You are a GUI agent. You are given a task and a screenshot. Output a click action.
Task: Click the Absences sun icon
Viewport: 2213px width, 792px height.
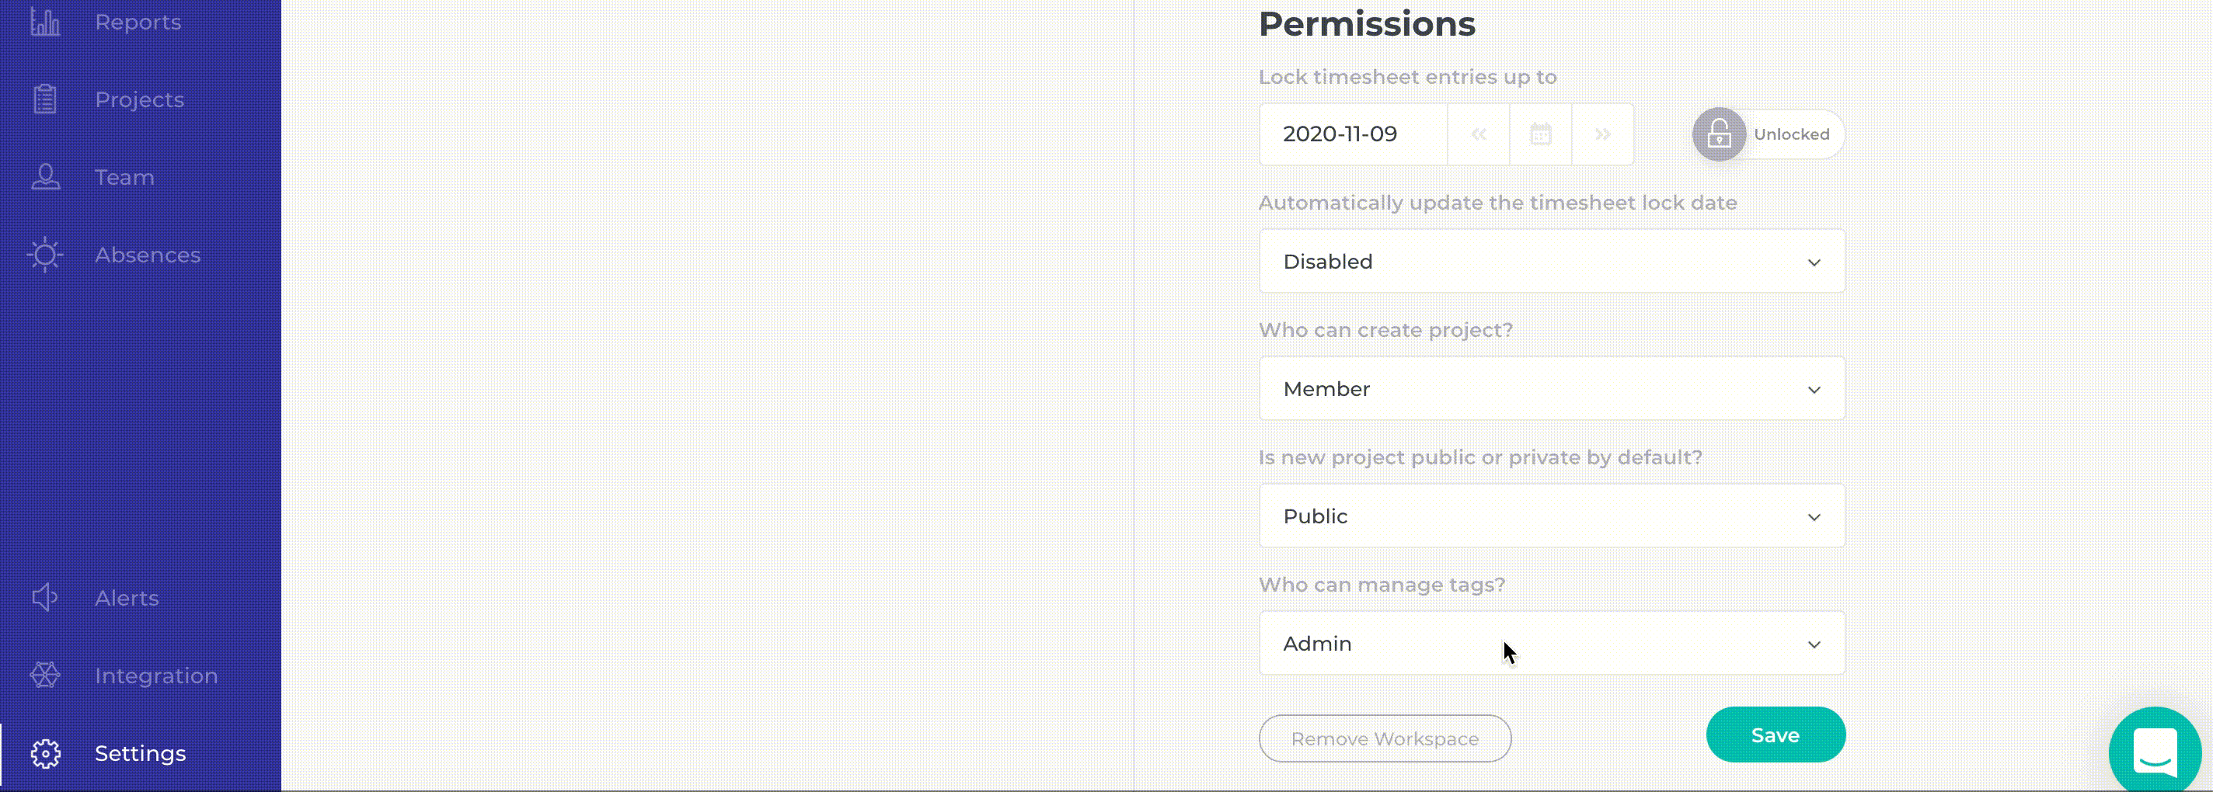point(44,255)
